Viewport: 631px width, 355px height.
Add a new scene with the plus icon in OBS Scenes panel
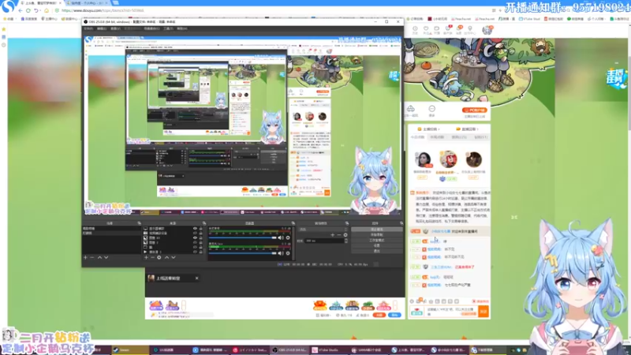(x=85, y=257)
